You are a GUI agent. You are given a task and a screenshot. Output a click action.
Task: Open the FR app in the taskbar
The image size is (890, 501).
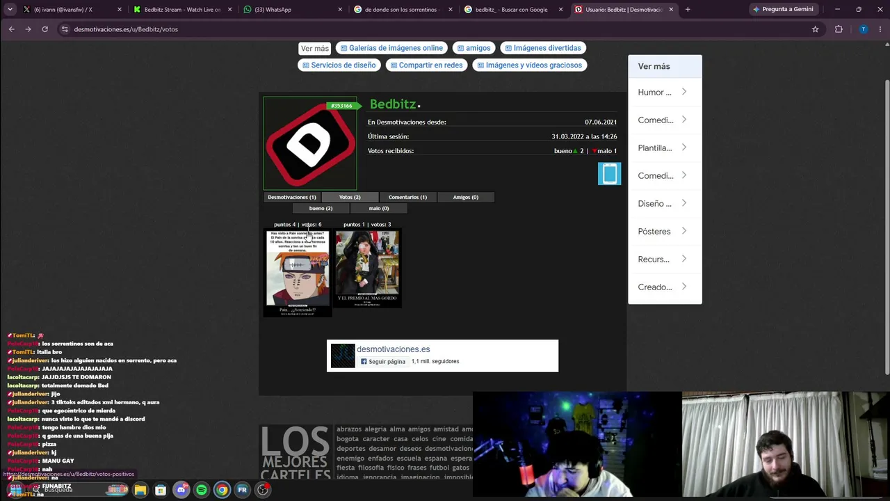click(242, 490)
